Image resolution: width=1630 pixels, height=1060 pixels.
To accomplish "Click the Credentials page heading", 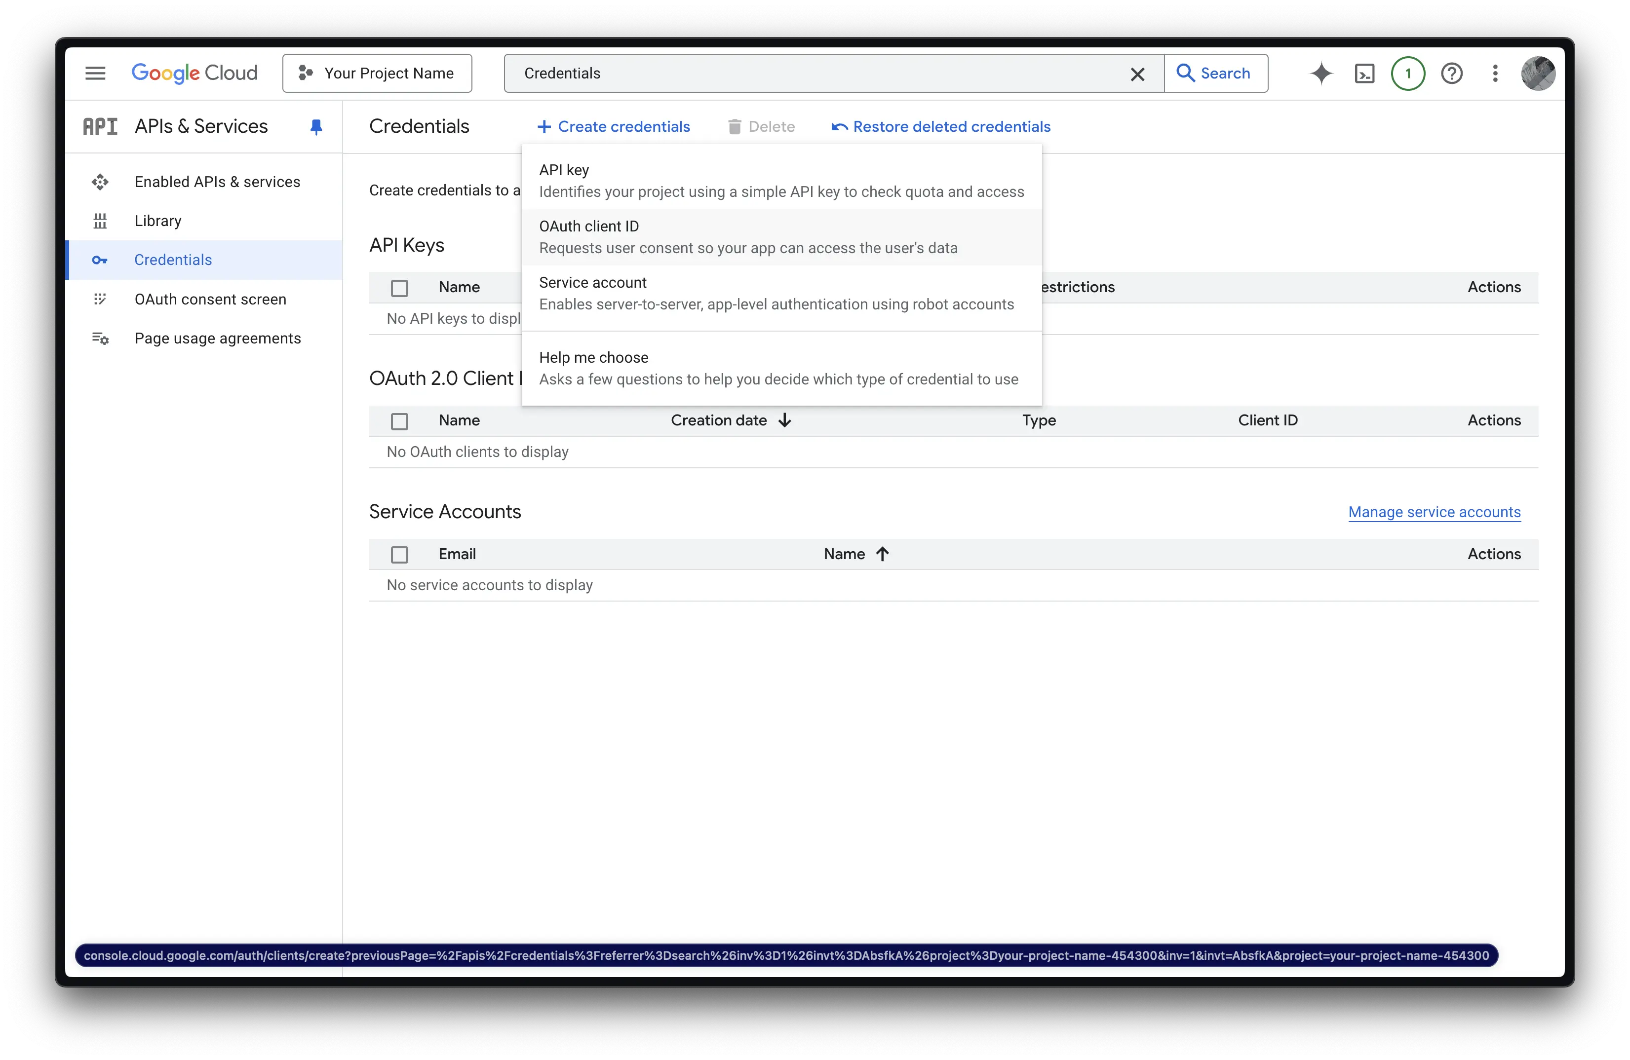I will 419,126.
